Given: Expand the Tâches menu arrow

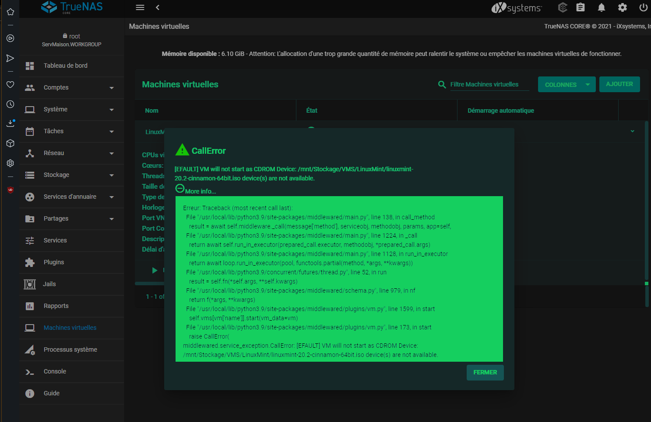Looking at the screenshot, I should pyautogui.click(x=112, y=131).
